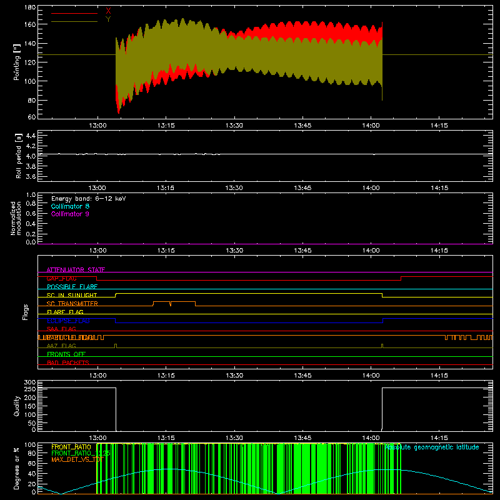Click the 'POSSIBLE_FLARE' flag label

click(72, 287)
